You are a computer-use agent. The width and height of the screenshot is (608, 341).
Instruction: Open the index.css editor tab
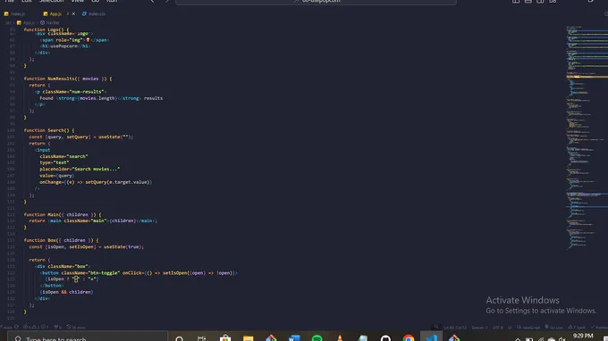(x=94, y=14)
